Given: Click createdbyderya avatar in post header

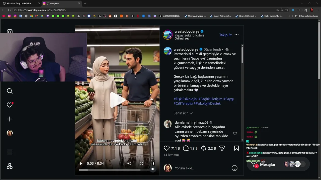Looking at the screenshot, I should point(168,35).
